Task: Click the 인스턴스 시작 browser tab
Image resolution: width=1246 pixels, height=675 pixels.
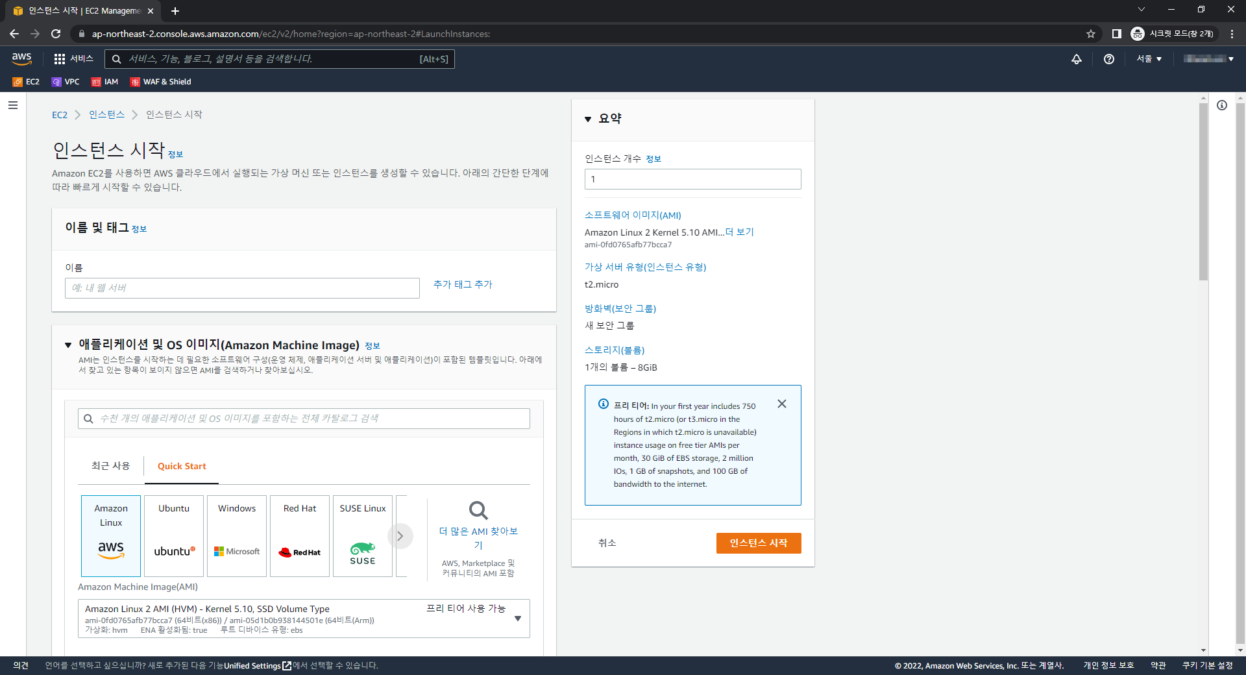Action: pos(82,11)
